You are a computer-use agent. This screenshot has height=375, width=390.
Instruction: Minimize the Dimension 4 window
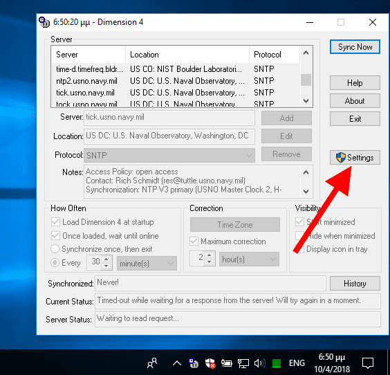click(x=310, y=22)
